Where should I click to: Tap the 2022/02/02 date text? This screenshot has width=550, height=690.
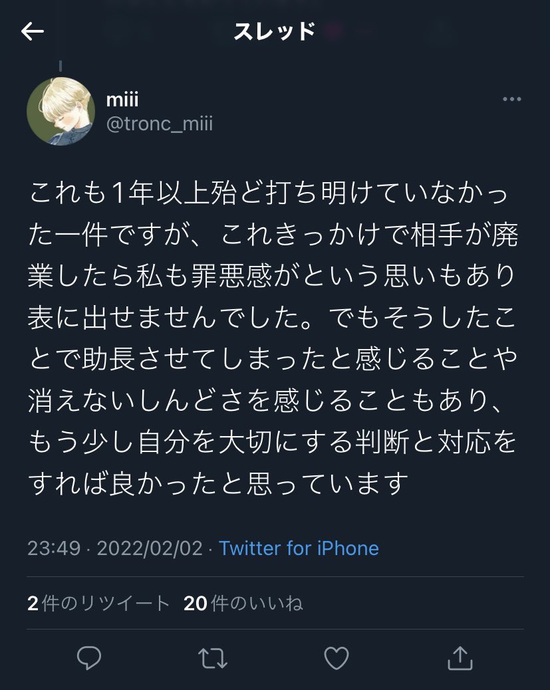[x=148, y=548]
